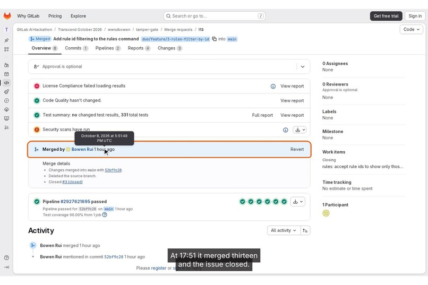Viewport: 428px width, 285px height.
Task: Open Build section rocket icon in sidebar
Action: tap(6, 92)
